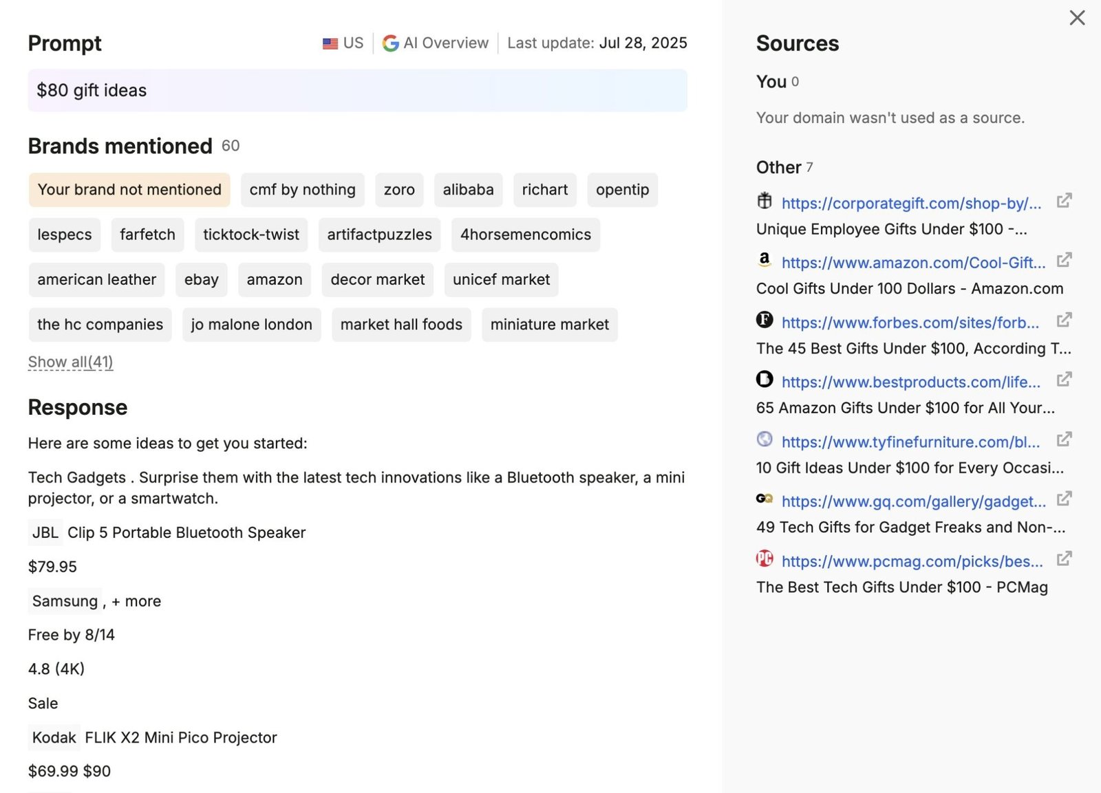1101x793 pixels.
Task: Open pcmag.com source external link icon
Action: click(1064, 558)
